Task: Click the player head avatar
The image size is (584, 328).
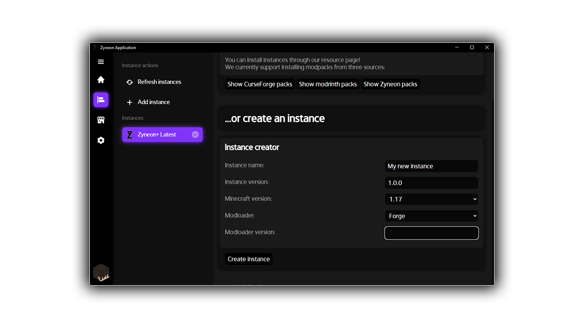Action: (x=101, y=272)
